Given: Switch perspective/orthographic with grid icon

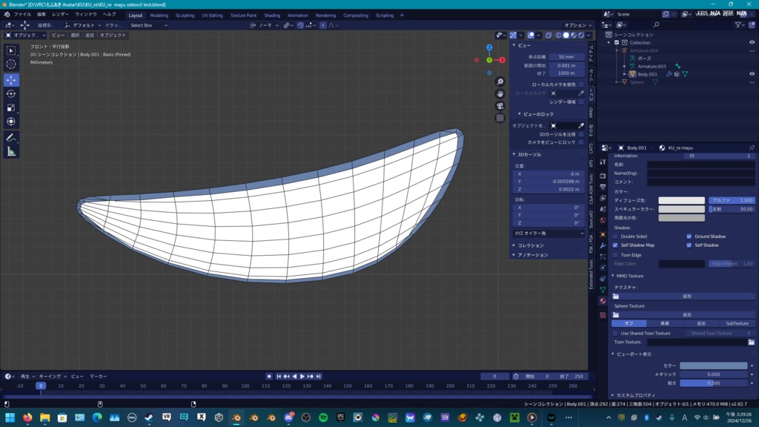Looking at the screenshot, I should 500,118.
